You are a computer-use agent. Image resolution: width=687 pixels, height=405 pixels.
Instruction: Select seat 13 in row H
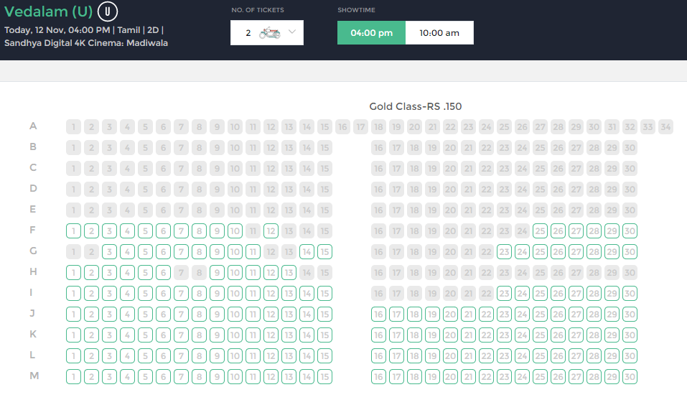tap(289, 273)
